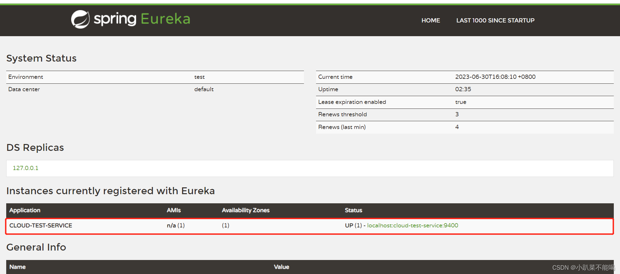Click the Status column header
Screen dimensions: 620x274
coord(354,210)
